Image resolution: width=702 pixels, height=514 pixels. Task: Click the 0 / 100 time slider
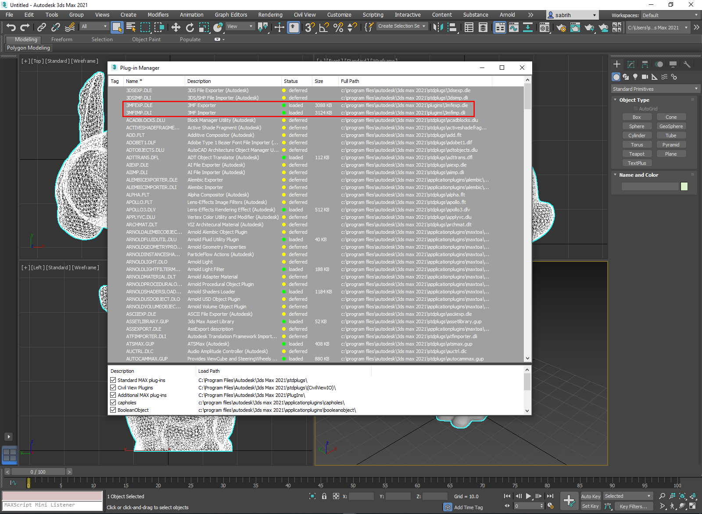38,472
